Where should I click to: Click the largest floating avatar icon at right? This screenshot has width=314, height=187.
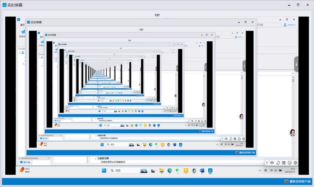click(x=292, y=133)
